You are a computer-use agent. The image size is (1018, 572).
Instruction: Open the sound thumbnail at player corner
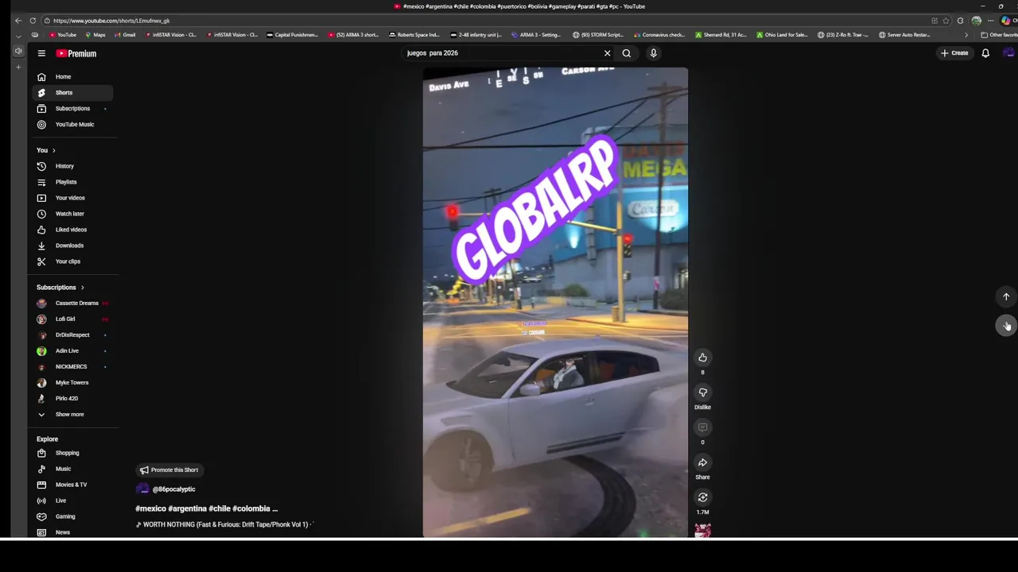coord(702,531)
